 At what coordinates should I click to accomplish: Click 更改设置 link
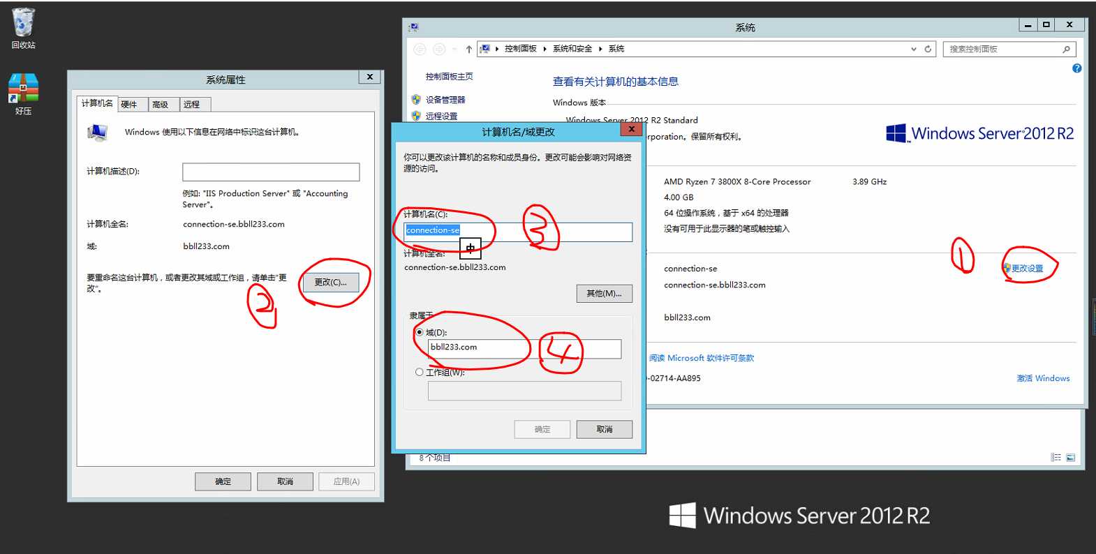(x=1027, y=269)
